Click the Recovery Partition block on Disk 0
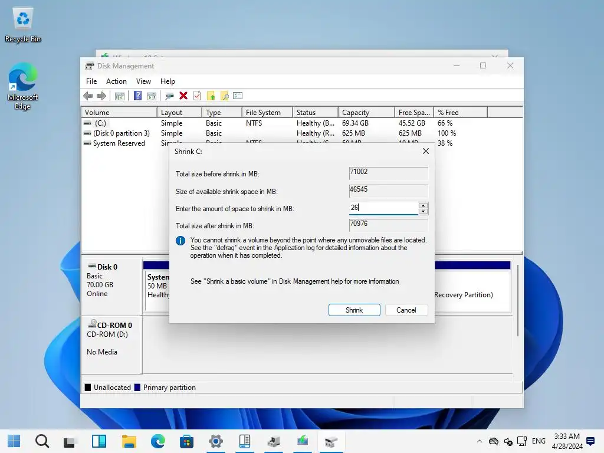 coord(472,290)
